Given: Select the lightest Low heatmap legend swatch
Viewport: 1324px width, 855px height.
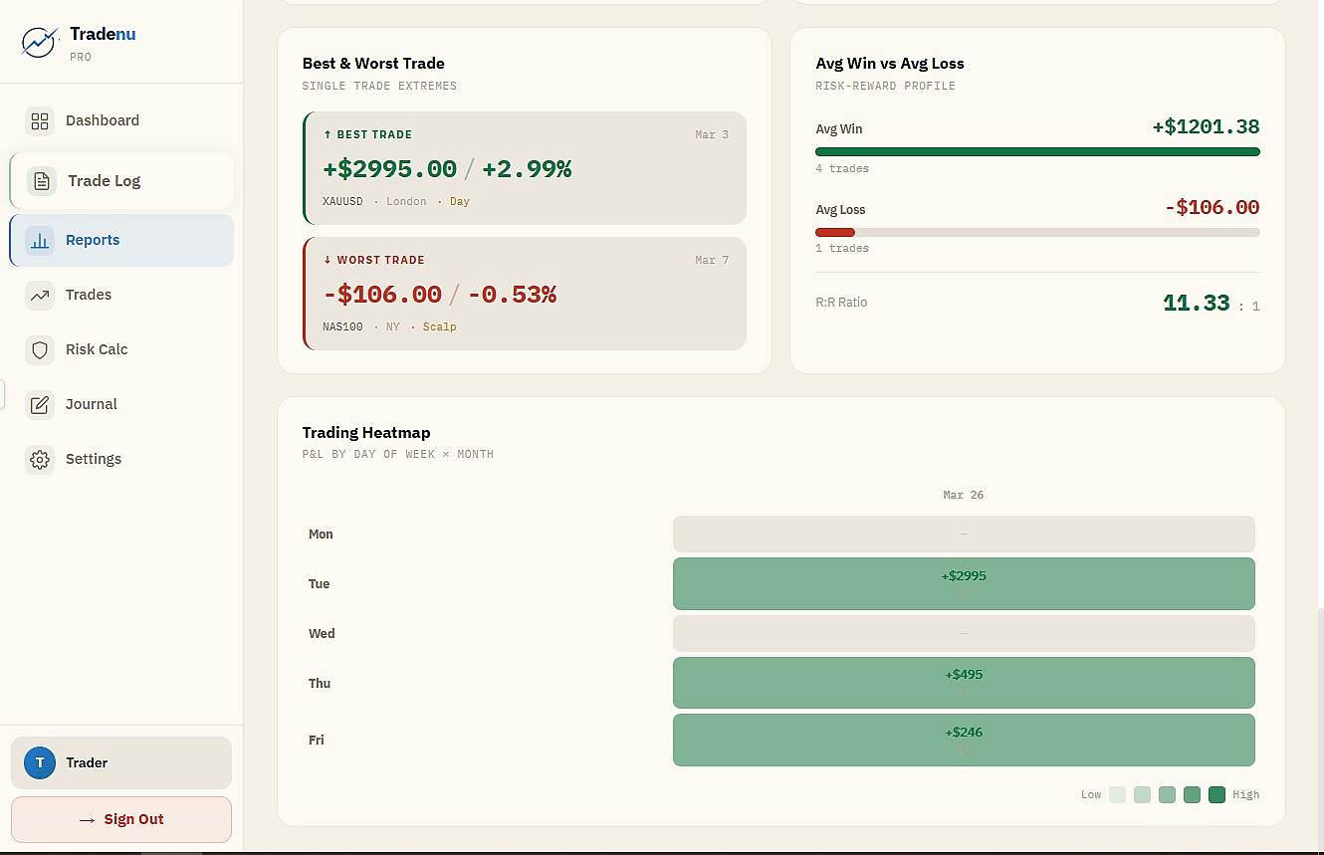Looking at the screenshot, I should tap(1117, 794).
